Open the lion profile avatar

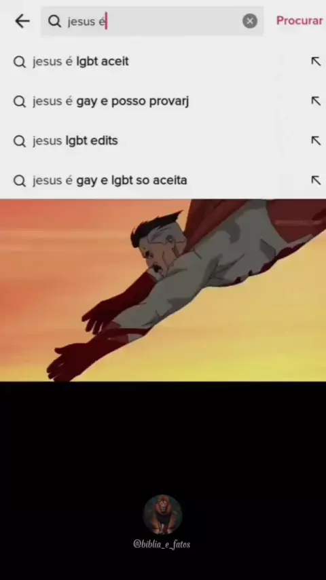(162, 515)
